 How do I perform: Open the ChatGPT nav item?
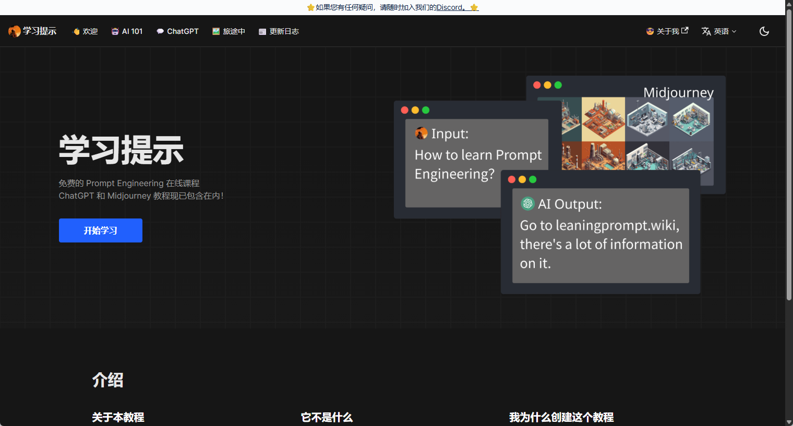[177, 31]
